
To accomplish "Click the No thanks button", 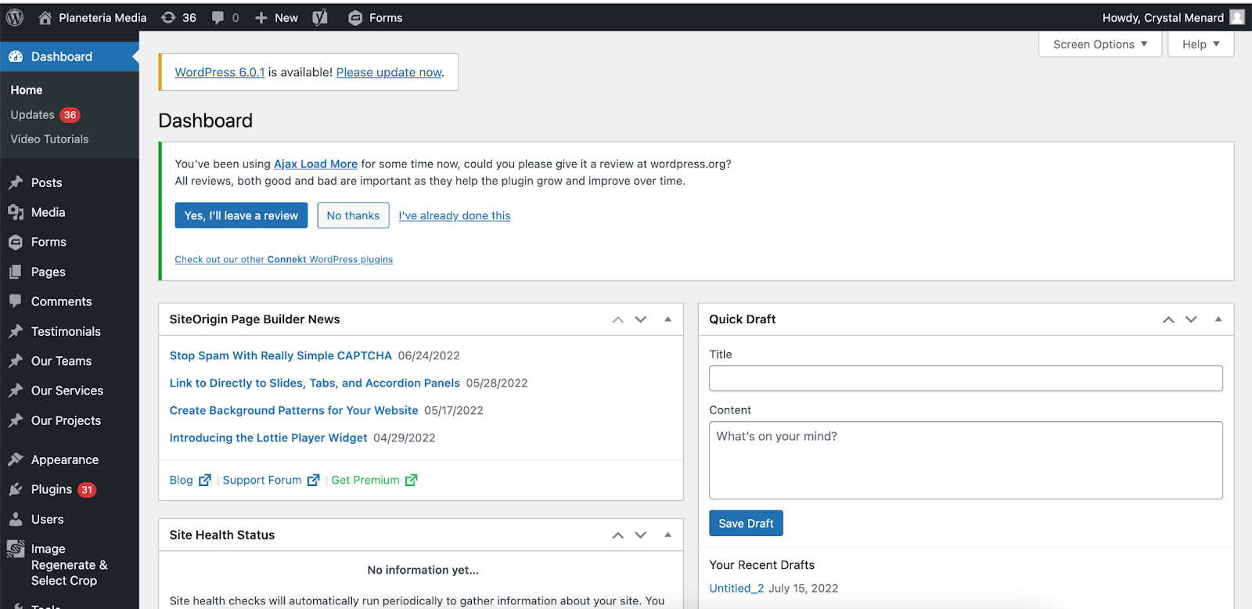I will tap(353, 215).
